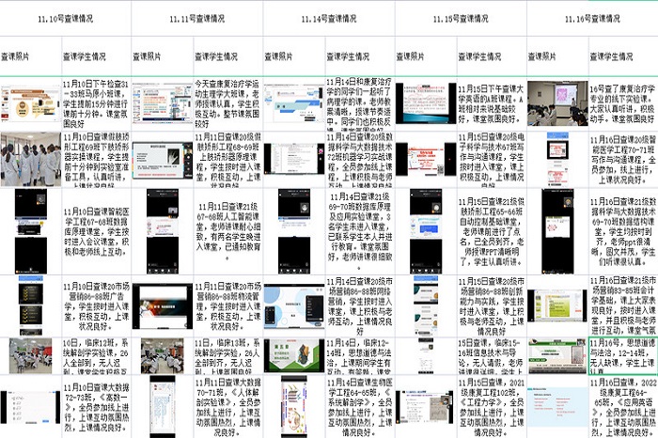Select cell starting 11月14日和康复治疗学
The image size is (658, 438).
[360, 102]
